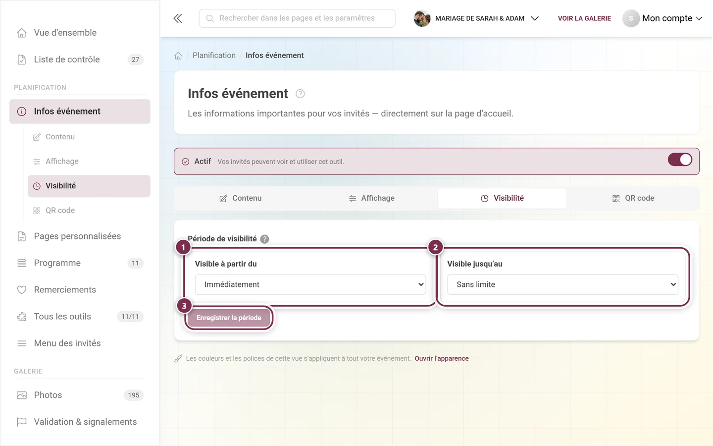Image resolution: width=713 pixels, height=446 pixels.
Task: Click VOIR LA GALERIE link
Action: tap(584, 18)
